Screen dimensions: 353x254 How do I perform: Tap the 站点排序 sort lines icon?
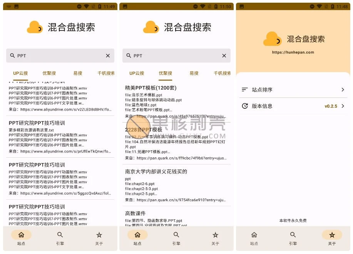tap(244, 89)
